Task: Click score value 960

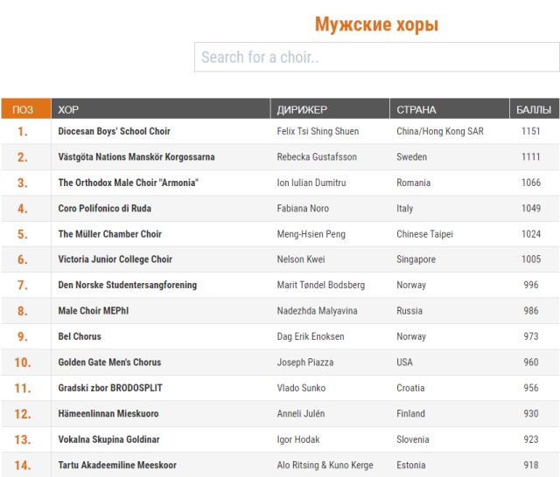Action: pos(531,362)
